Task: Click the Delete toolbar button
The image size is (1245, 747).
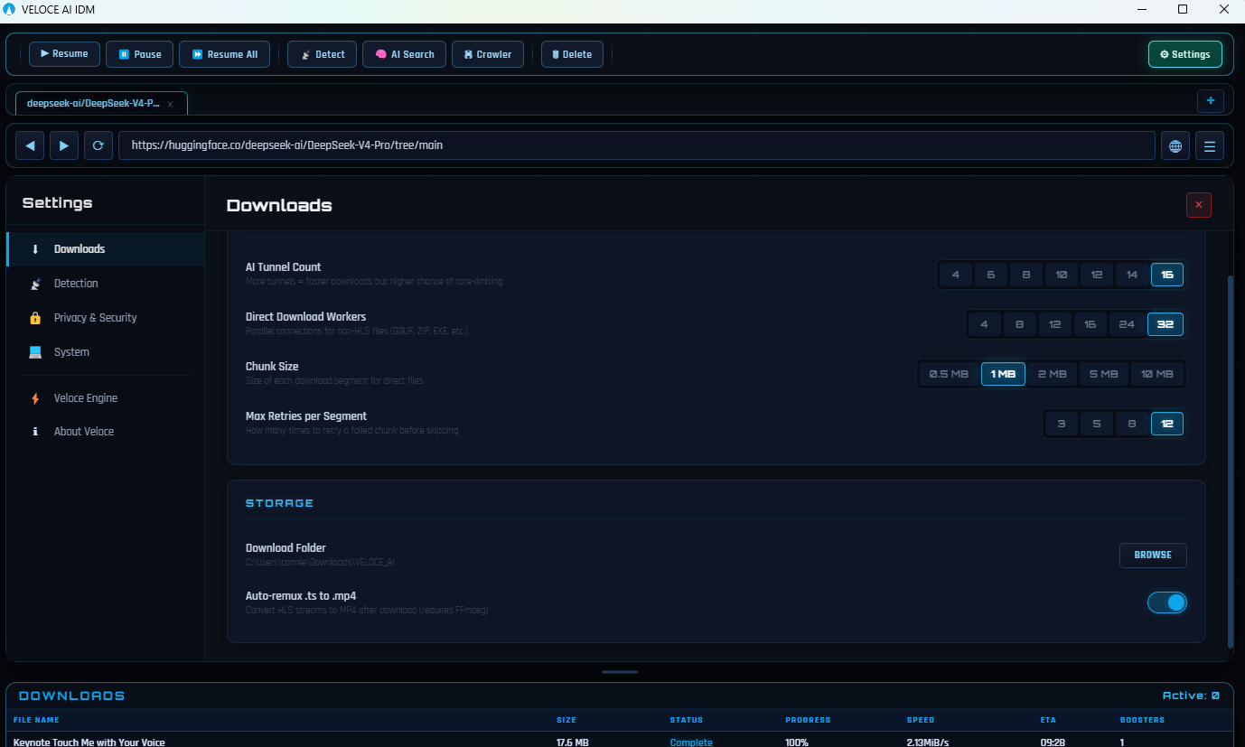Action: point(572,54)
